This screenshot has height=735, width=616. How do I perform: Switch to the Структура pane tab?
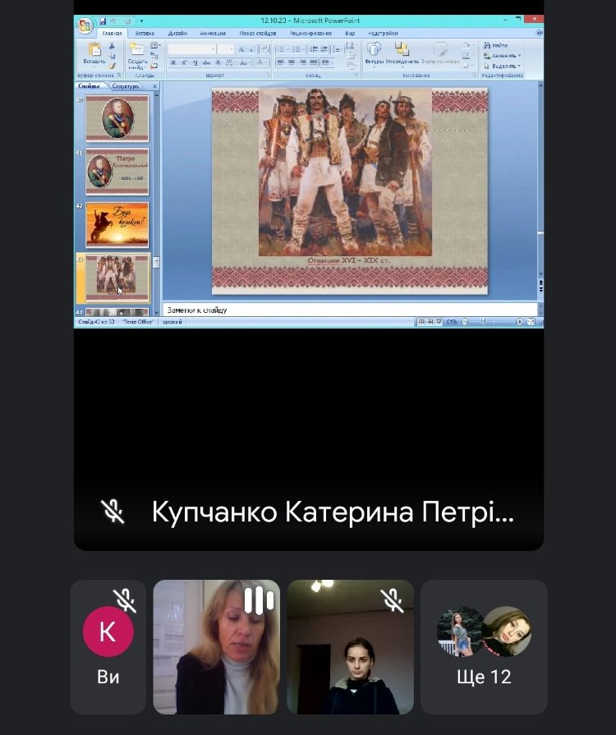click(125, 86)
